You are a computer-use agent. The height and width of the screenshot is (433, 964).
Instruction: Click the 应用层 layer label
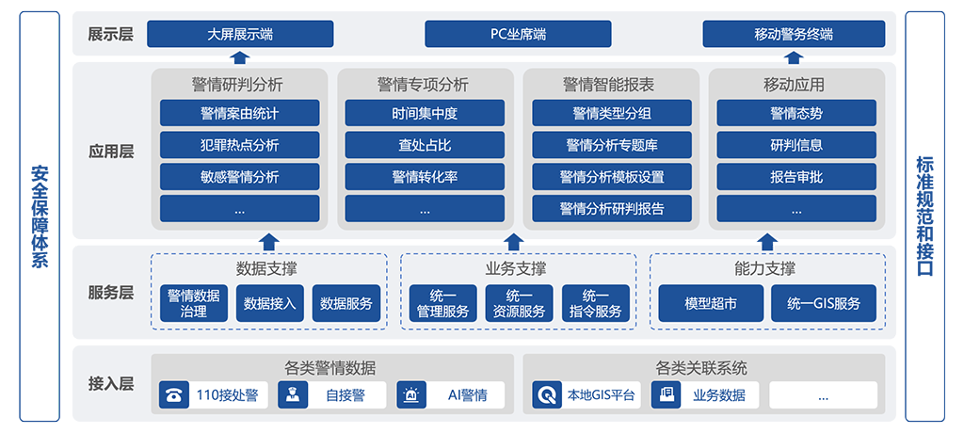coord(111,152)
